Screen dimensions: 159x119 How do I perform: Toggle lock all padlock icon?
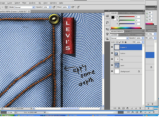coord(126,42)
